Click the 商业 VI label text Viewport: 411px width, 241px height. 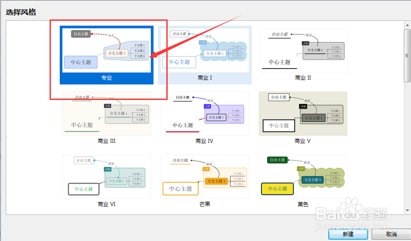coord(107,204)
